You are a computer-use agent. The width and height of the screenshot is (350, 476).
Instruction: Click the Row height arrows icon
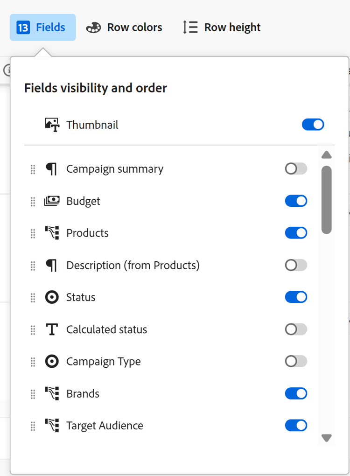coord(190,28)
